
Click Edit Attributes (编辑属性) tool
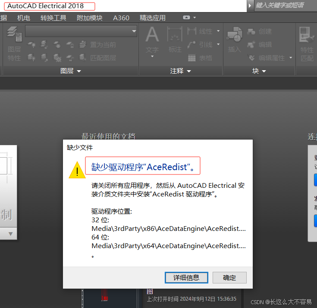267,58
